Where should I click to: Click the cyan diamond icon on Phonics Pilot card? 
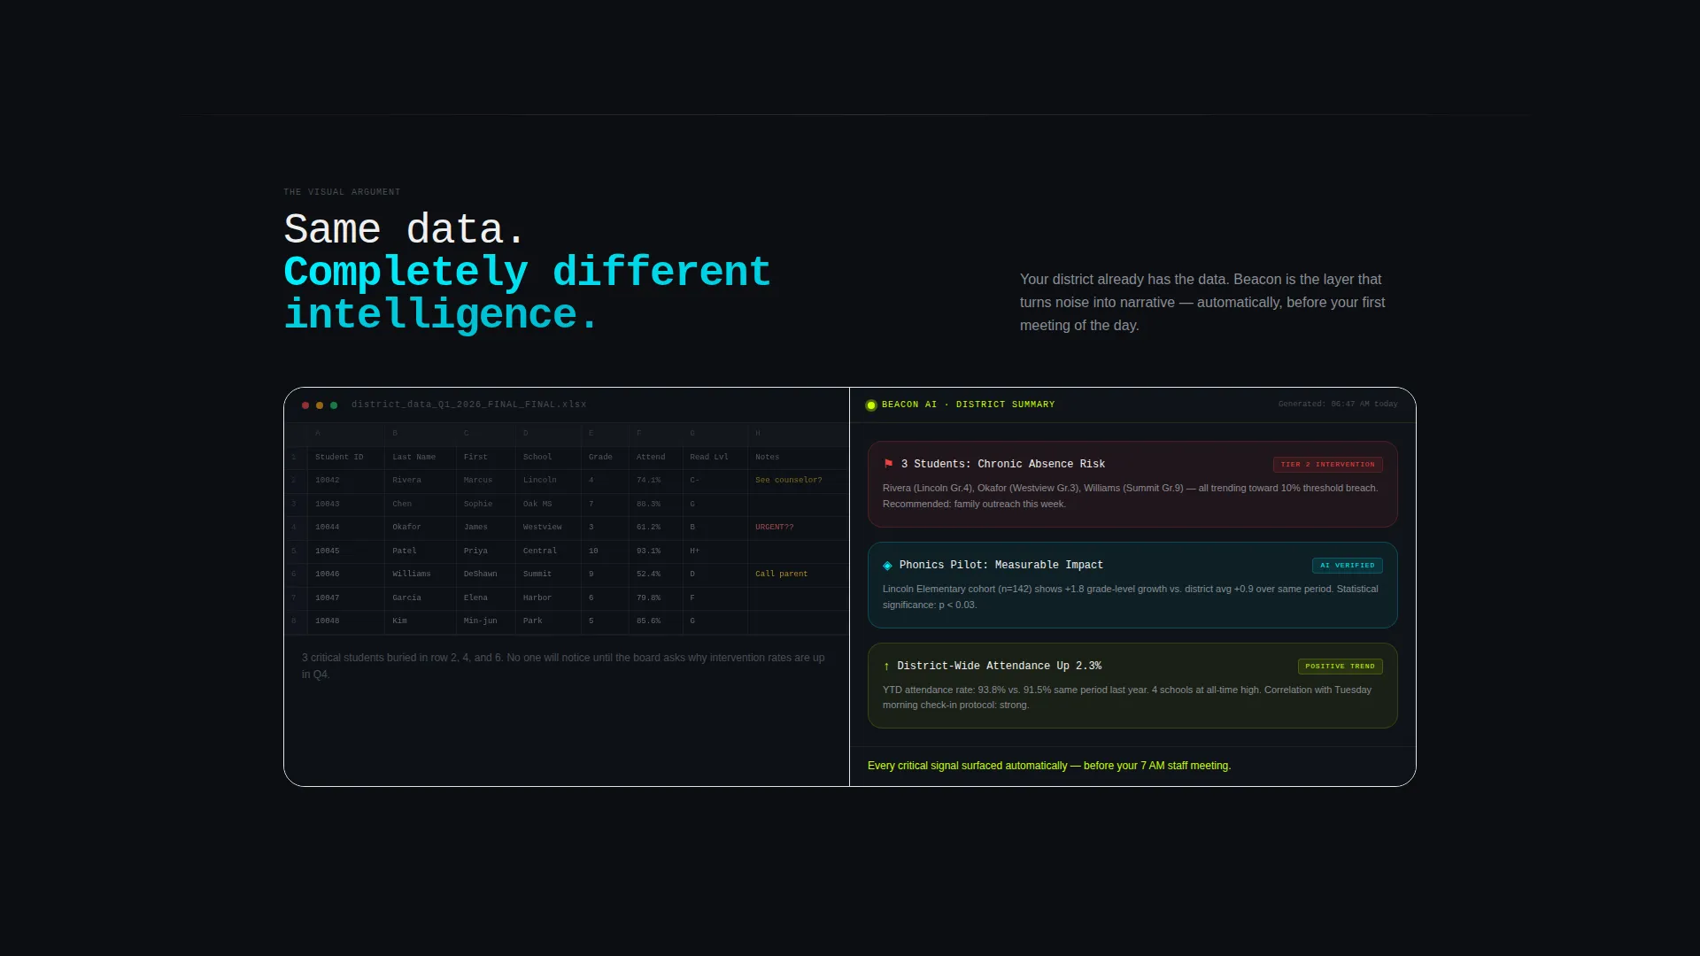(887, 566)
